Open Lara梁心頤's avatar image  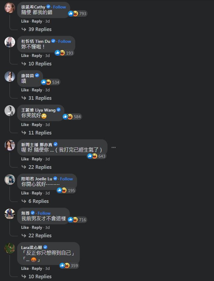[x=10, y=248]
